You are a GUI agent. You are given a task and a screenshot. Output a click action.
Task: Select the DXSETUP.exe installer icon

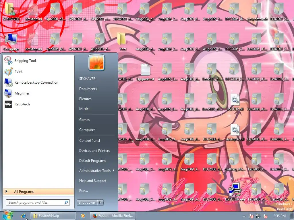pos(235,192)
